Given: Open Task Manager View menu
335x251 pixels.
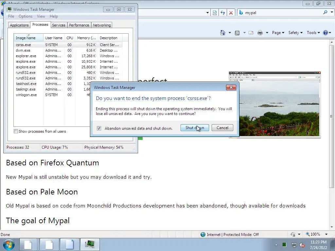Looking at the screenshot, I should (41, 16).
